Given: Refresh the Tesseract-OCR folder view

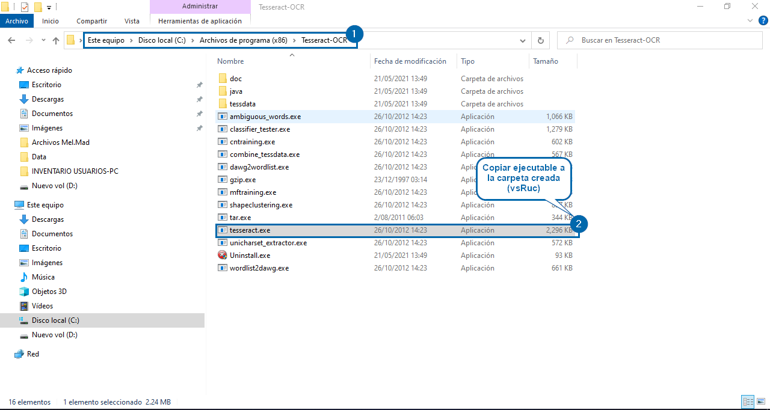Looking at the screenshot, I should pyautogui.click(x=540, y=40).
